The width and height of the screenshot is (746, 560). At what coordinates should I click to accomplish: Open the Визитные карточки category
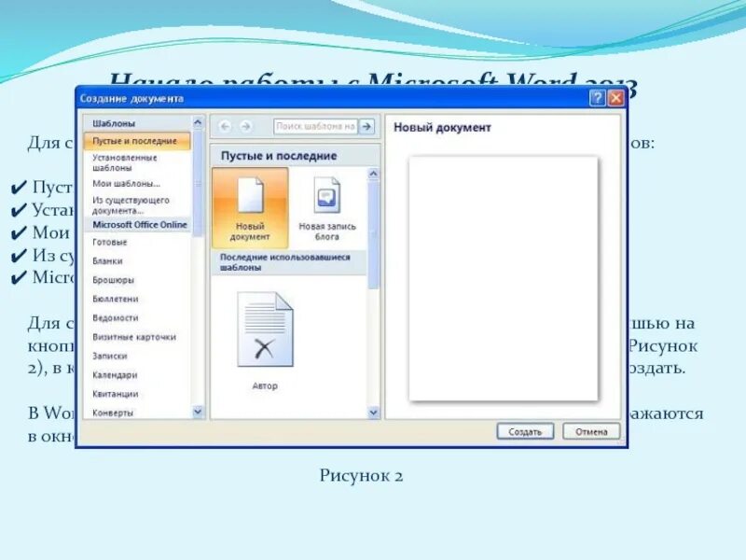pos(134,337)
